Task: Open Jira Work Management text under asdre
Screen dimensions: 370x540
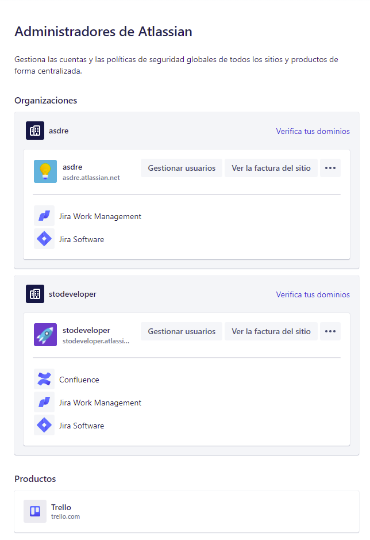Action: pyautogui.click(x=100, y=216)
